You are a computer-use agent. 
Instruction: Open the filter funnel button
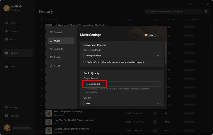point(206,12)
